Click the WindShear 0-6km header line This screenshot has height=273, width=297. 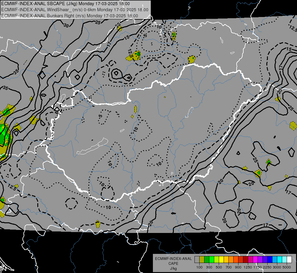[x=75, y=10]
